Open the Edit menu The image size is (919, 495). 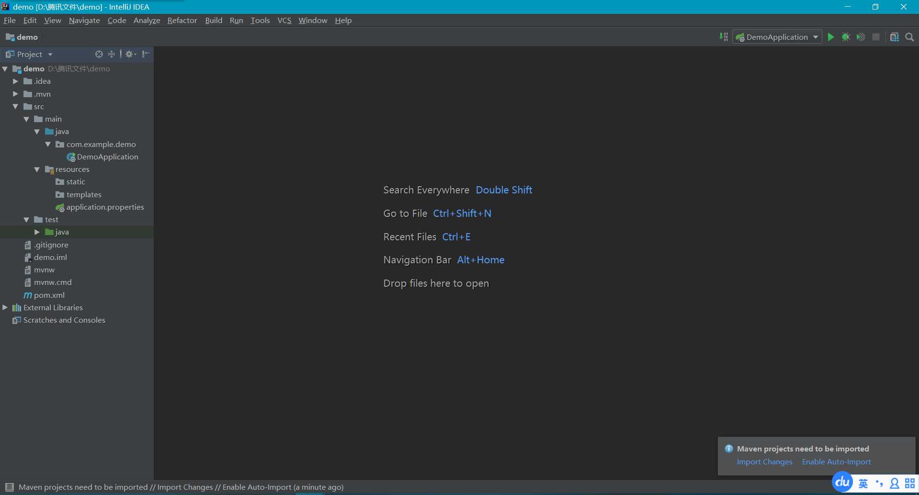coord(30,20)
